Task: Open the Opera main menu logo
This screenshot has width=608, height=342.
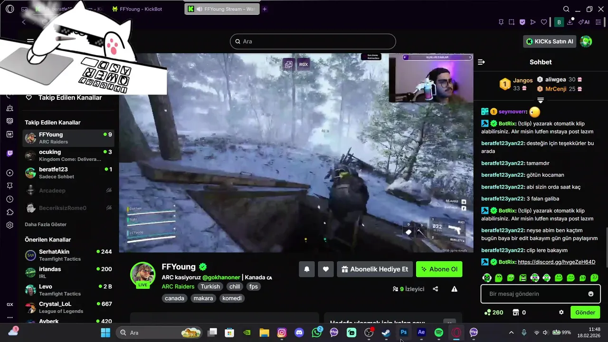Action: tap(10, 9)
